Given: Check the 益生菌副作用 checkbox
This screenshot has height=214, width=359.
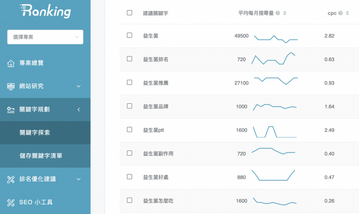Looking at the screenshot, I should 129,153.
